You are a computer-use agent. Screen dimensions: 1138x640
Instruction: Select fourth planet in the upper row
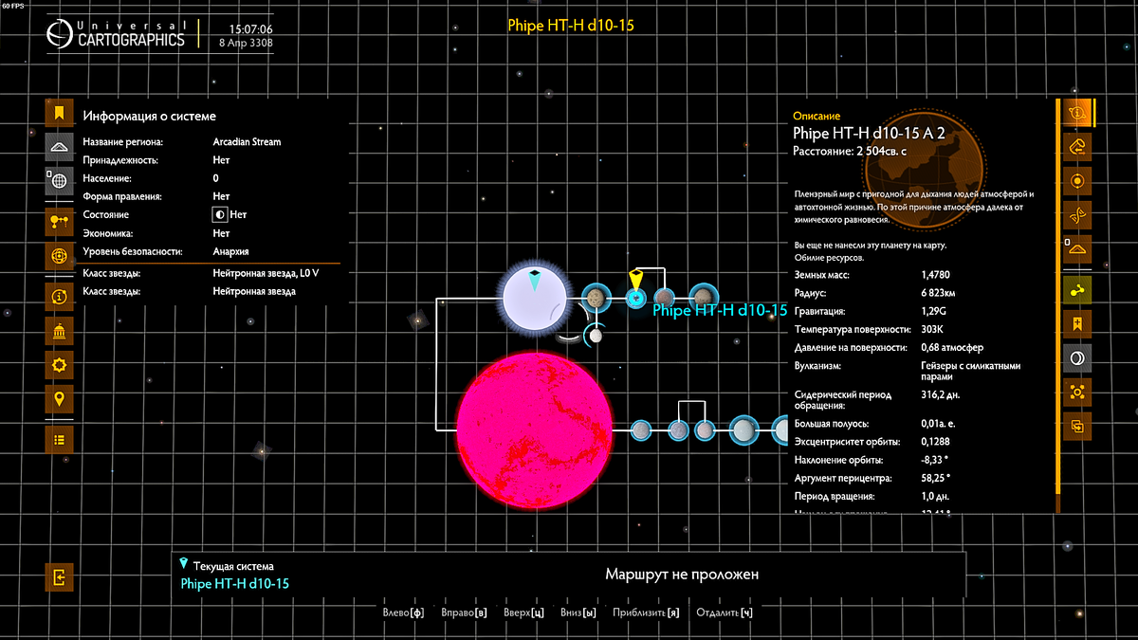703,299
